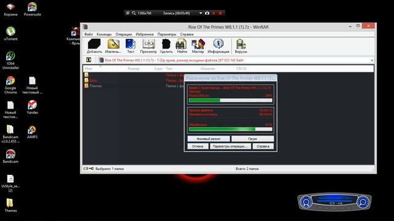394x221 pixels.
Task: Click the Вирусы (Virus scan) toolbar icon
Action: tap(241, 46)
